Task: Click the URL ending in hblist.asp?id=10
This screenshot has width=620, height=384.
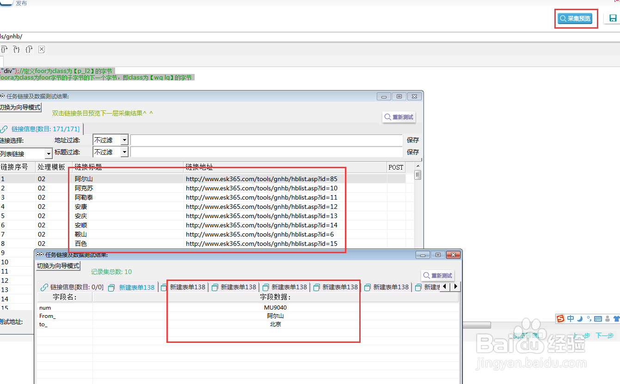Action: (x=262, y=188)
